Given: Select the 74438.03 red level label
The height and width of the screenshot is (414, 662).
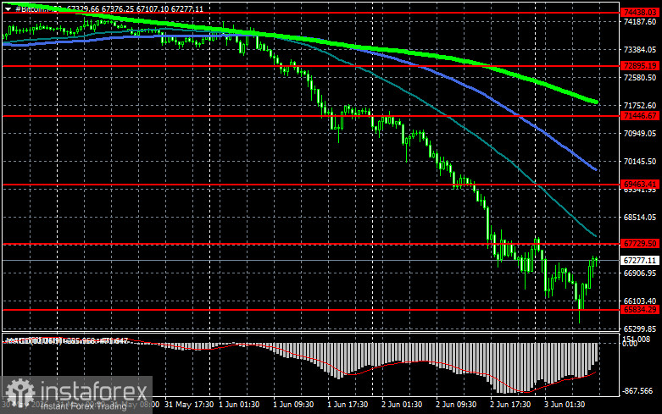Looking at the screenshot, I should [640, 13].
